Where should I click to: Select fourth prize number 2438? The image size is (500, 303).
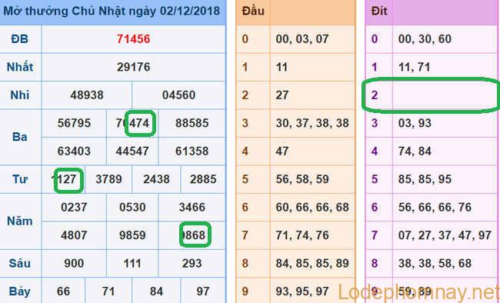coord(156,179)
